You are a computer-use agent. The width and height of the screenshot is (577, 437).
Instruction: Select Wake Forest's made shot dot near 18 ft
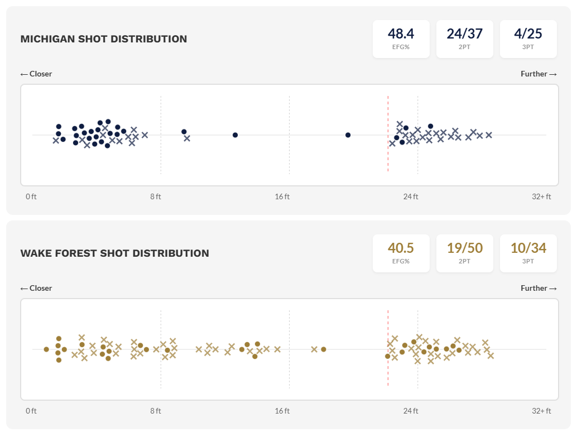(324, 349)
